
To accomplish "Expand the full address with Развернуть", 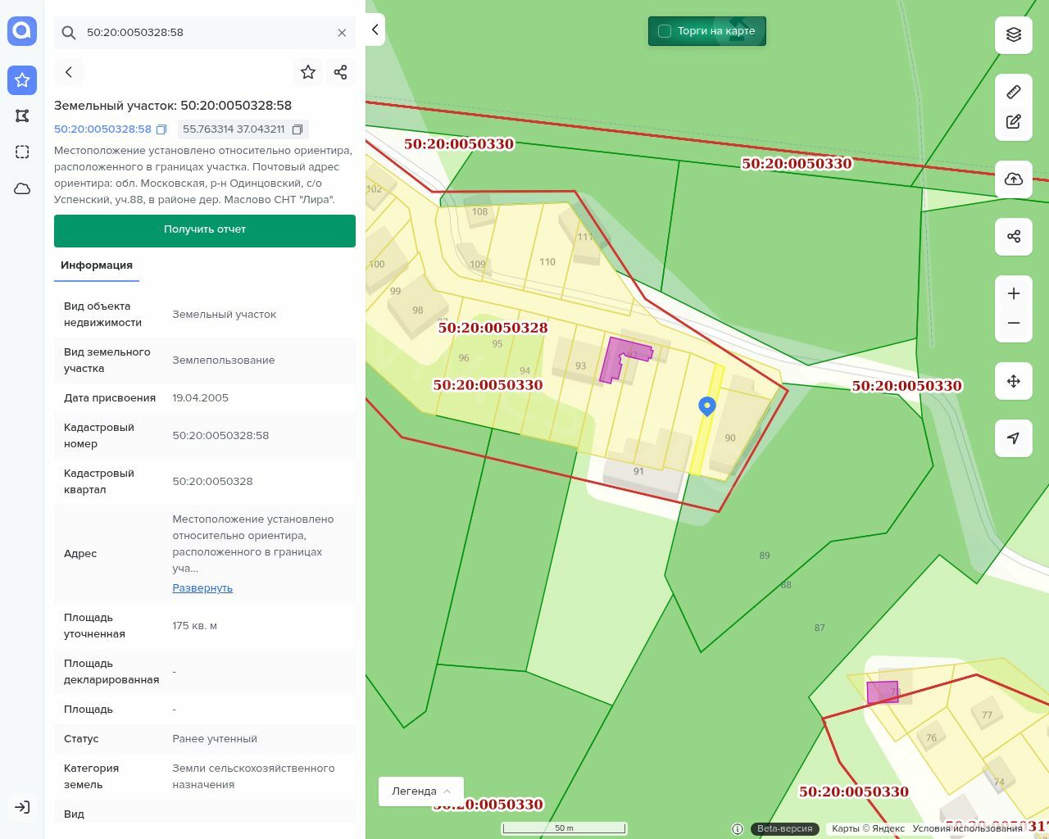I will click(x=202, y=588).
